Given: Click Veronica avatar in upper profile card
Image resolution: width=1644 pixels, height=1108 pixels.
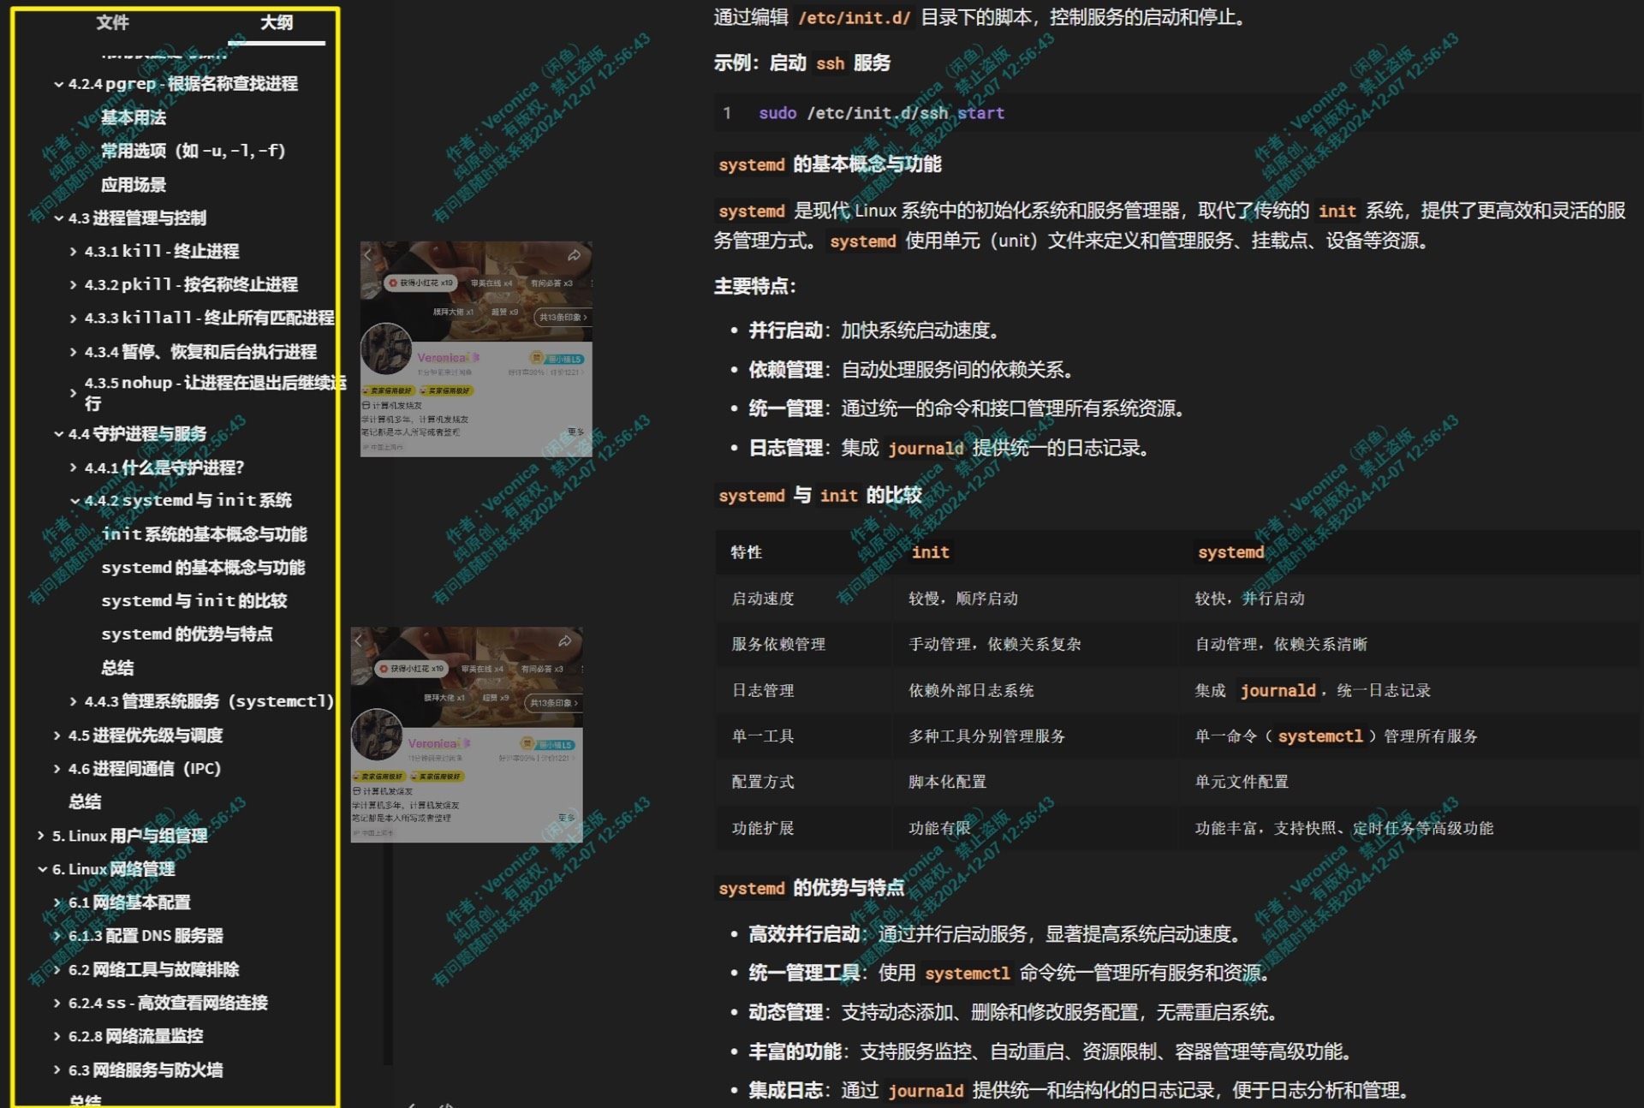Looking at the screenshot, I should 386,350.
